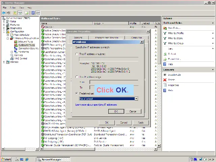Click Cancel in the IP Address dialog

(x=133, y=111)
